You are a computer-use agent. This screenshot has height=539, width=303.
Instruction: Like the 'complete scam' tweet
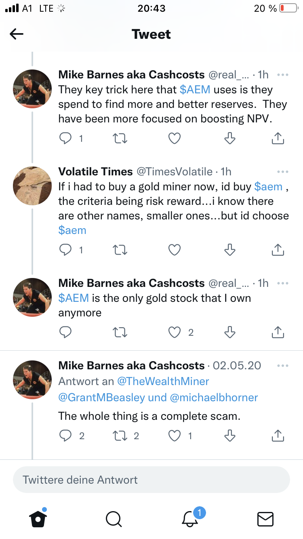click(174, 436)
